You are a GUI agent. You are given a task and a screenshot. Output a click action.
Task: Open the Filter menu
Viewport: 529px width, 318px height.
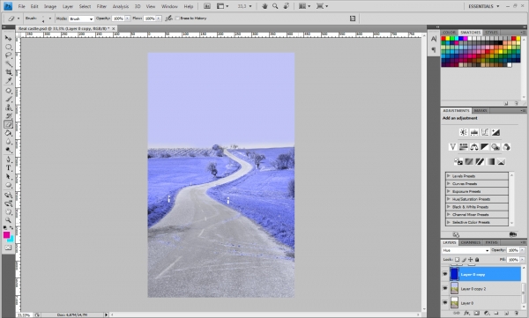click(101, 6)
